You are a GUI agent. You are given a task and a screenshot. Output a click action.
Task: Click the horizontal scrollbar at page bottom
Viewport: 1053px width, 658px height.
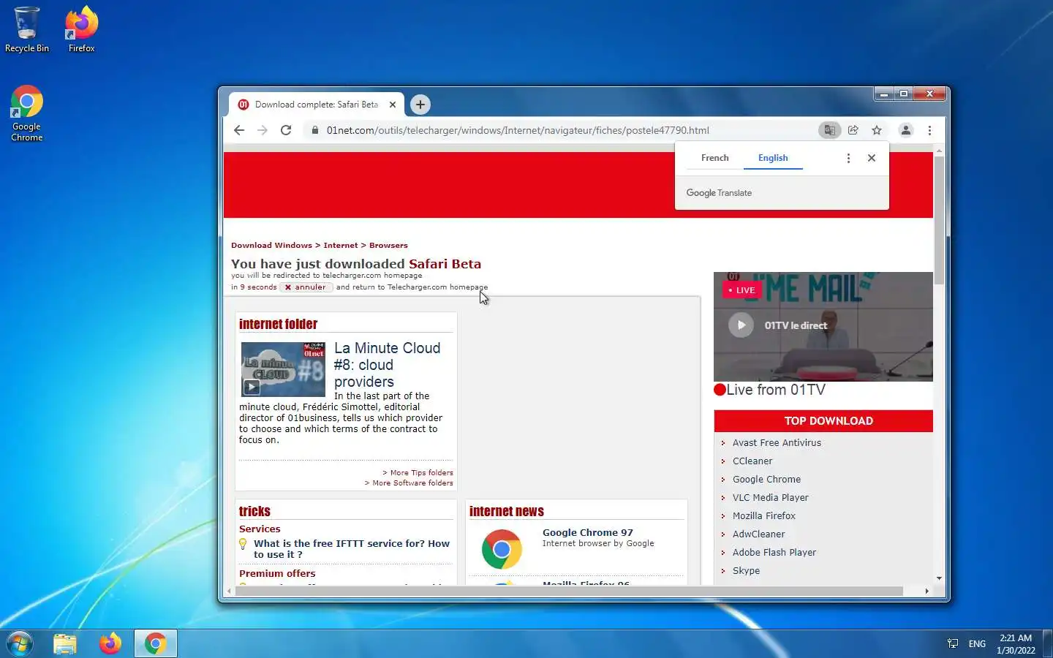[x=568, y=591]
